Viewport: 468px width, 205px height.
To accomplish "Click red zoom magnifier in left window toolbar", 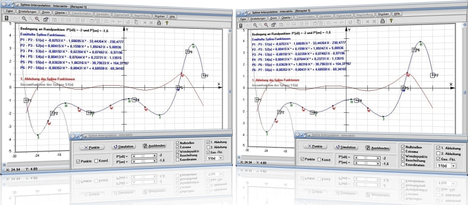I will 37,19.
